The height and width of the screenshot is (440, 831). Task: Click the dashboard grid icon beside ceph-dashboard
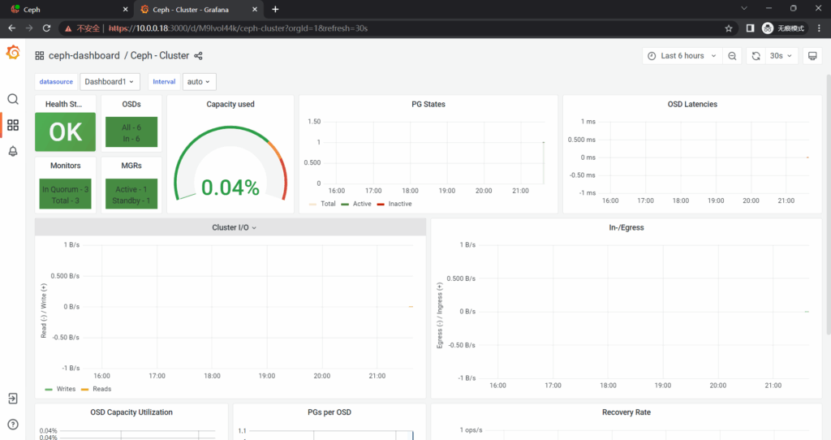click(40, 56)
